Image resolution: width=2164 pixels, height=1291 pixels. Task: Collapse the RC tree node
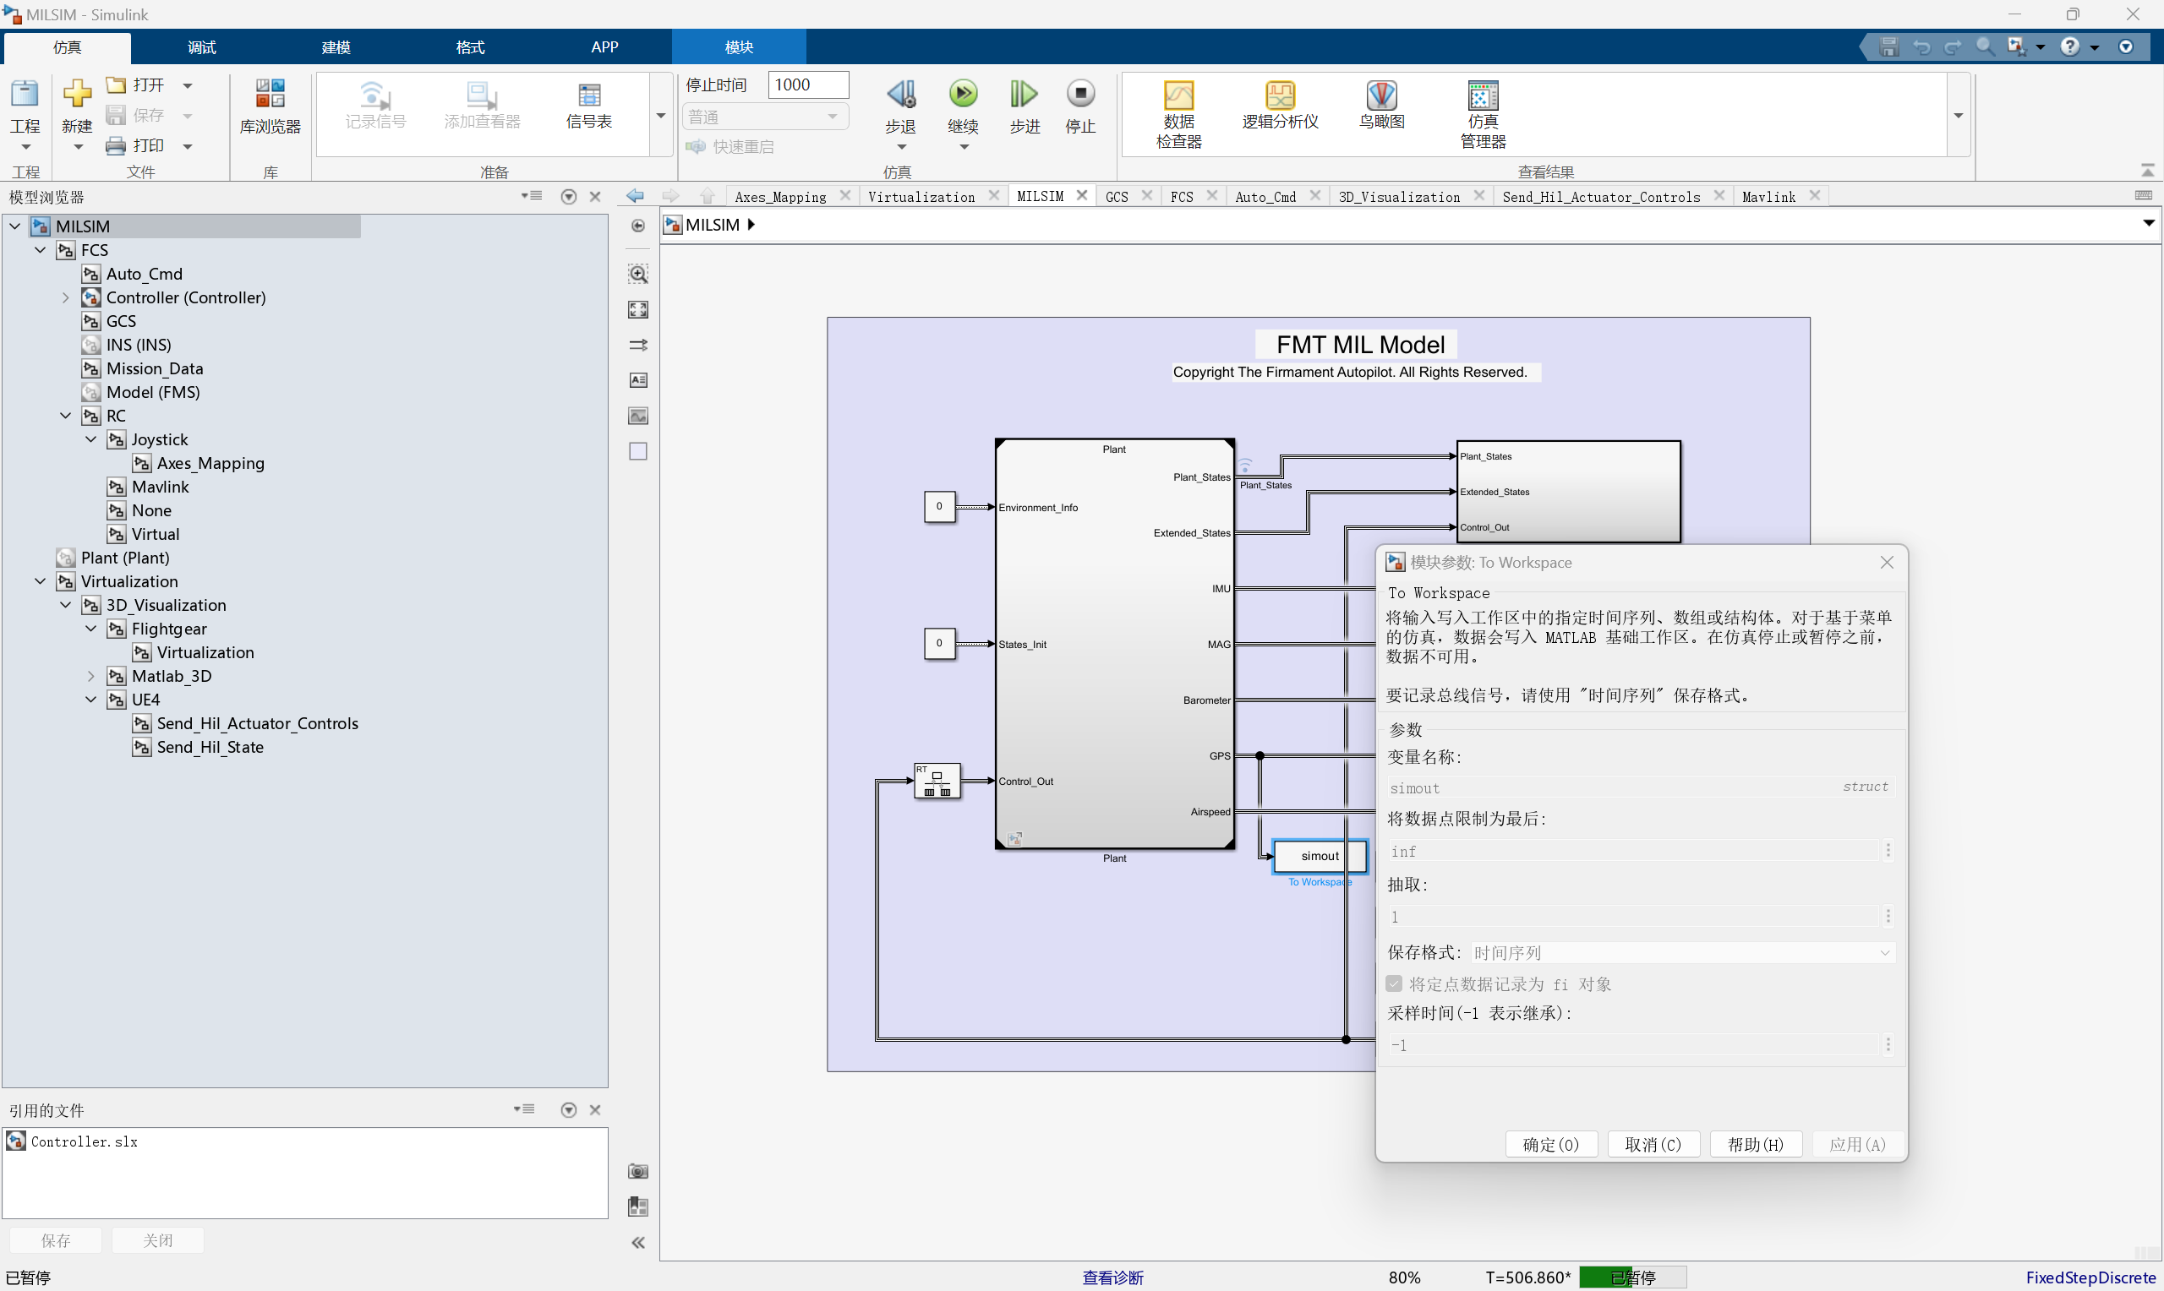pos(65,416)
